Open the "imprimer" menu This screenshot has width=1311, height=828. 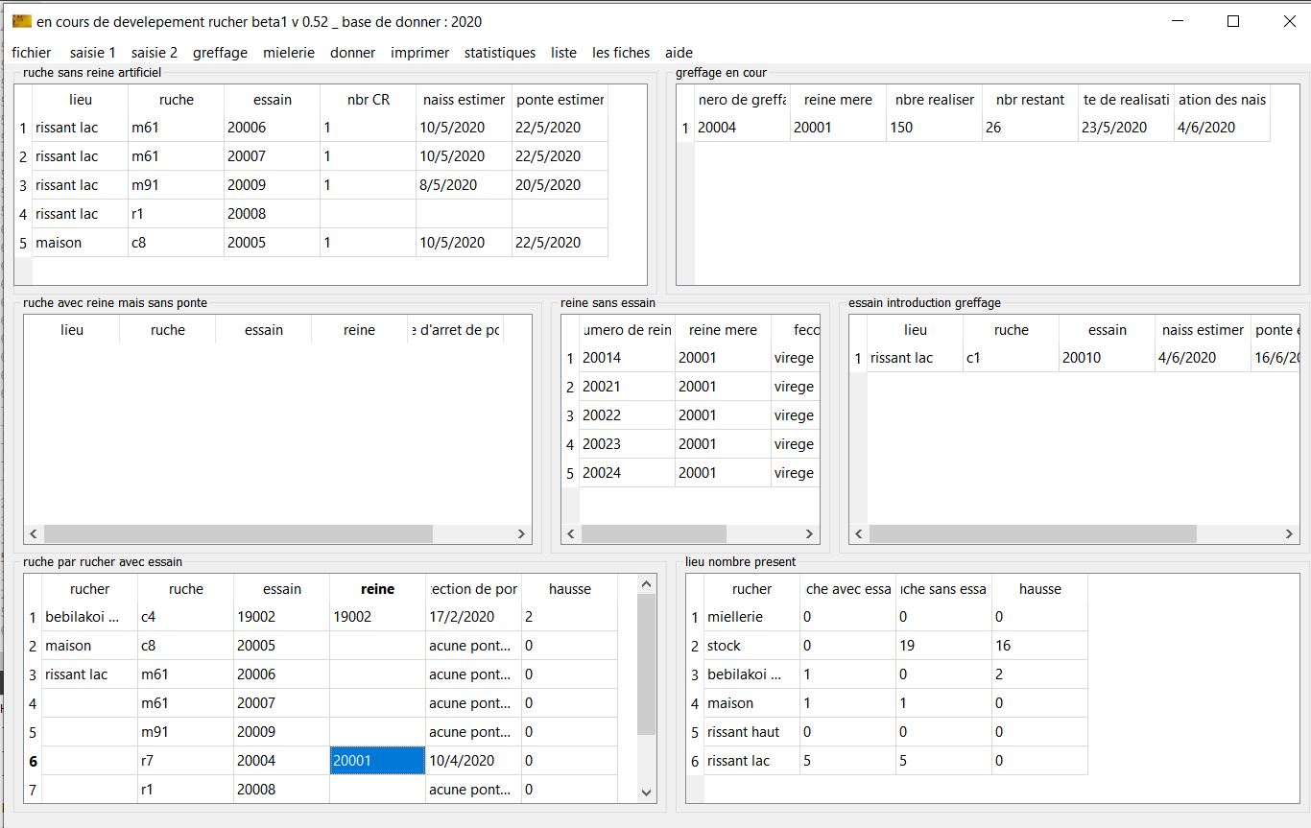pos(419,53)
